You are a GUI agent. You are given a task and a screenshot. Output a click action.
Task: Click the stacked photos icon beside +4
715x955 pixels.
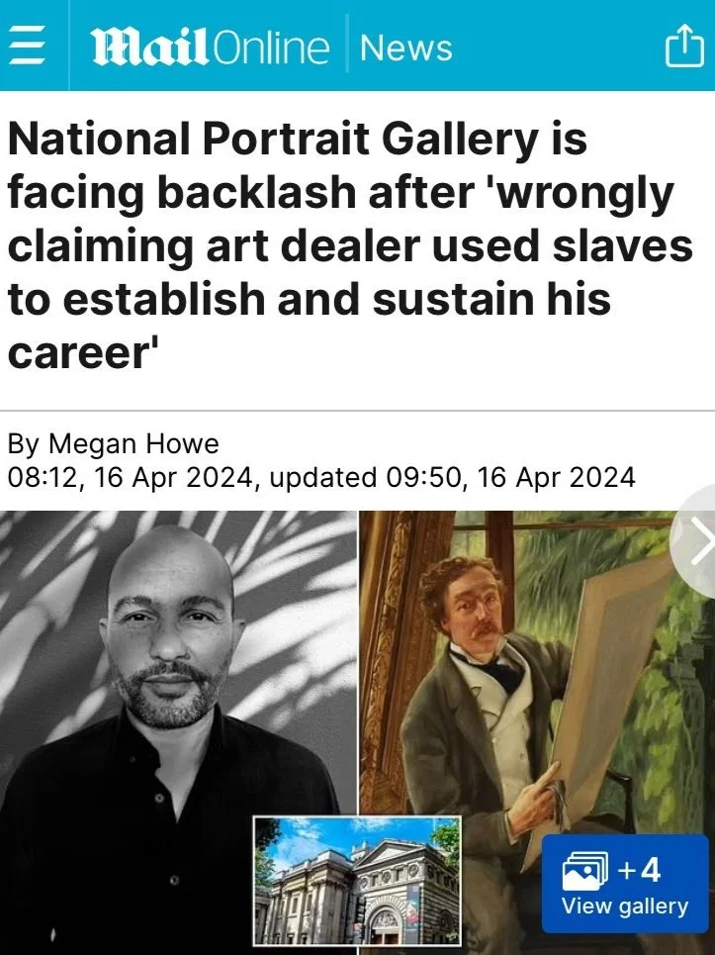tap(584, 870)
